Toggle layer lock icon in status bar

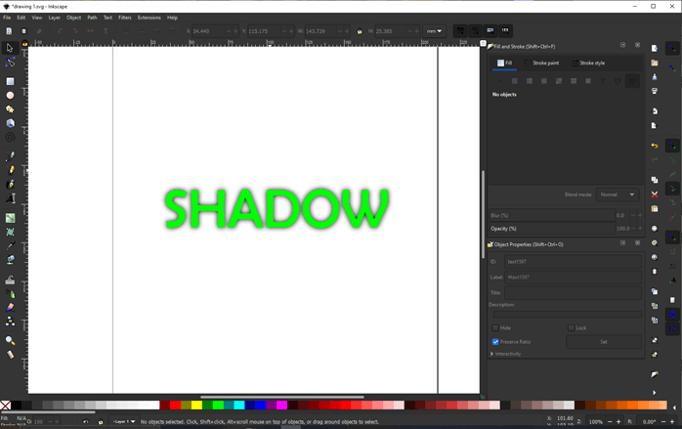[x=101, y=421]
